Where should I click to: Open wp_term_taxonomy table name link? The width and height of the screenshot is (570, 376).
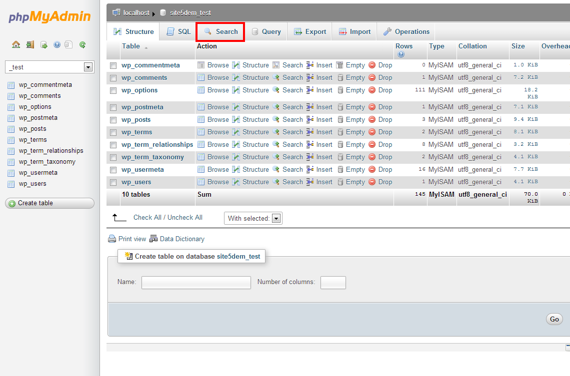pos(152,157)
